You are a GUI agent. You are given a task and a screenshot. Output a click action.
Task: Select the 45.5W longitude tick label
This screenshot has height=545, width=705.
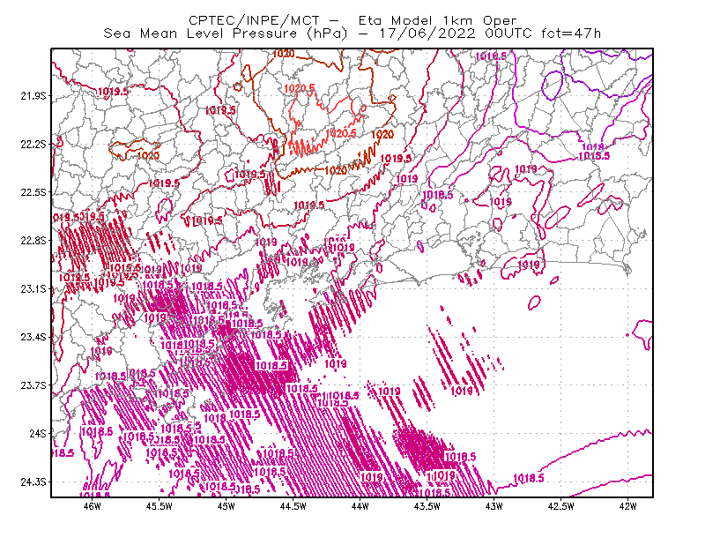coord(160,506)
